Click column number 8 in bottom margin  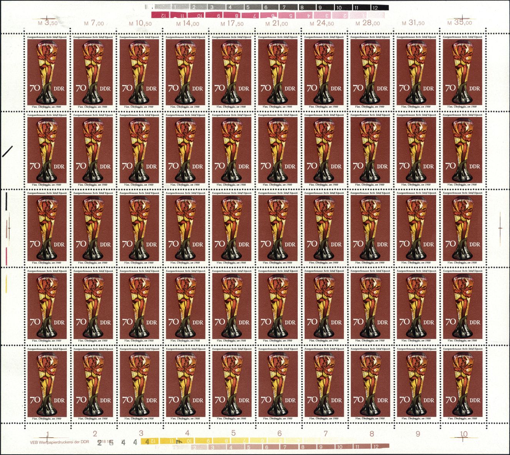tap(372, 433)
